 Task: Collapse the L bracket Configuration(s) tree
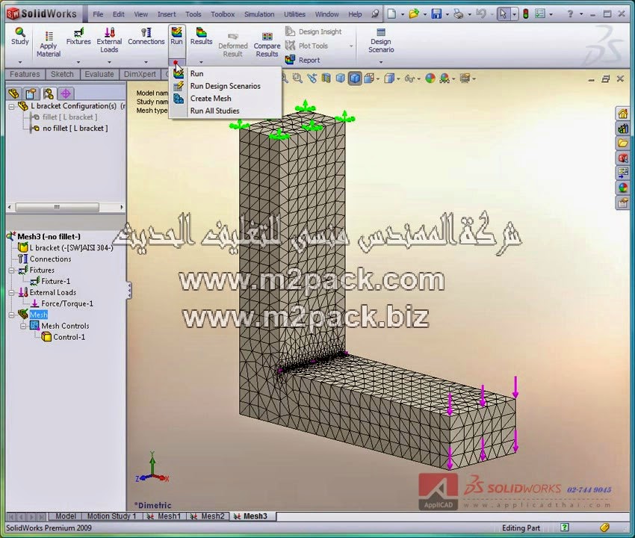[11, 107]
